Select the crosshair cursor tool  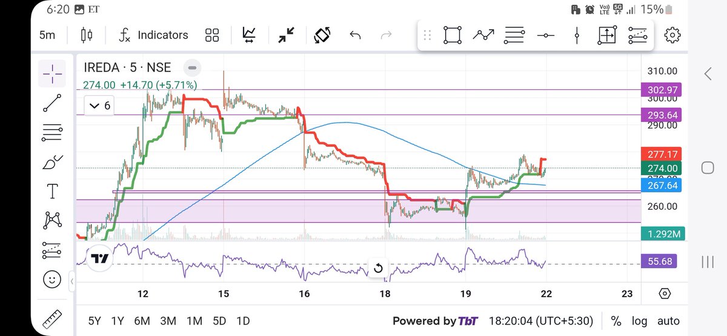[53, 74]
